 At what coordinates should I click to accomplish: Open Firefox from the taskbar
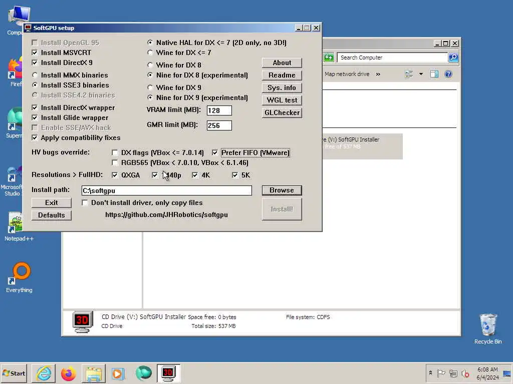click(68, 373)
